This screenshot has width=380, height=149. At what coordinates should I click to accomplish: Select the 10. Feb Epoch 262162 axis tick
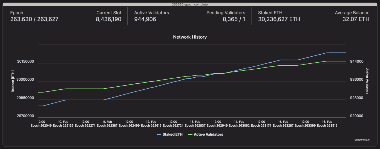click(63, 124)
